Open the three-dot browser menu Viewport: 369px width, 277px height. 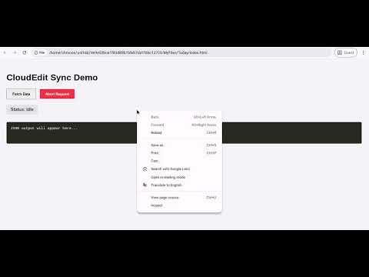(363, 52)
